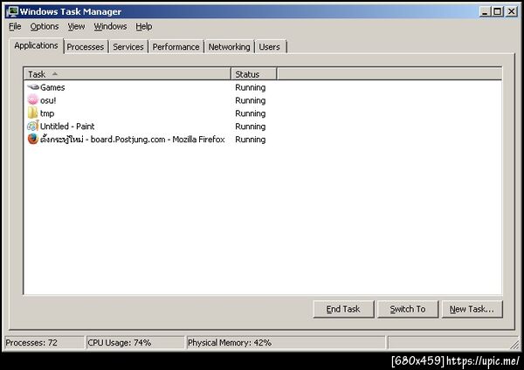Switch to the Networking tab
The image size is (524, 370).
coord(229,47)
